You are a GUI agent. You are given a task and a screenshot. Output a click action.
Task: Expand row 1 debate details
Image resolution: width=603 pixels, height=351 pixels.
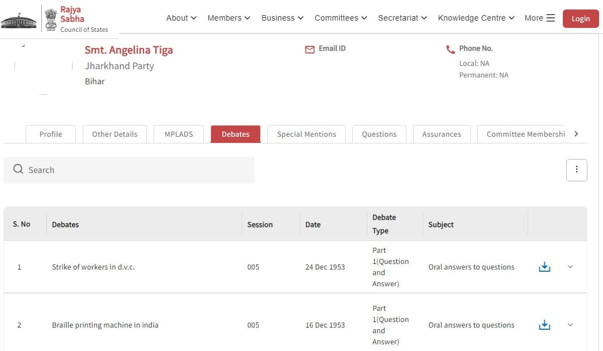tap(570, 267)
